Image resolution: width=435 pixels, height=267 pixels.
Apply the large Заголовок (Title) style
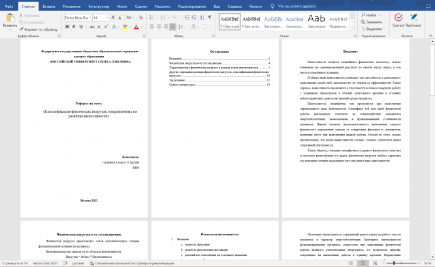click(x=316, y=21)
